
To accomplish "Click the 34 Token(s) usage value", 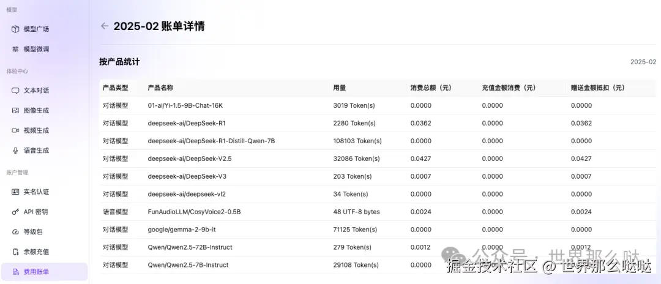I will point(350,194).
